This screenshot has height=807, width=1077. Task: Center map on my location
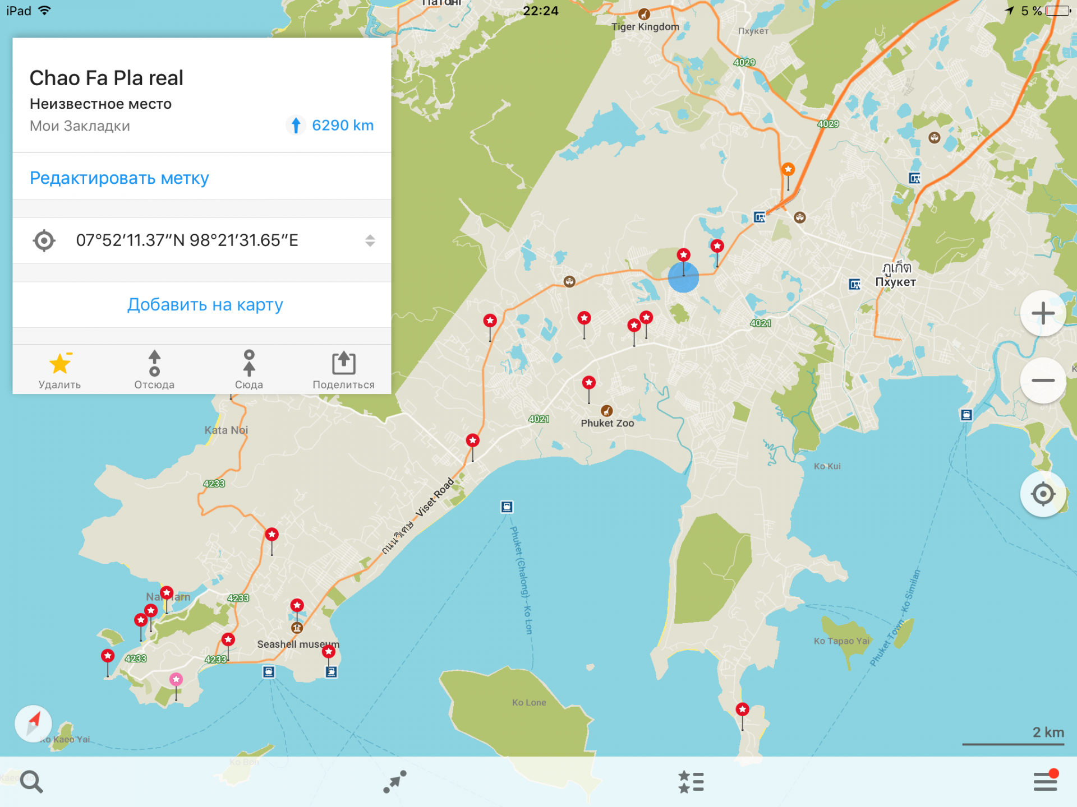pyautogui.click(x=1043, y=494)
